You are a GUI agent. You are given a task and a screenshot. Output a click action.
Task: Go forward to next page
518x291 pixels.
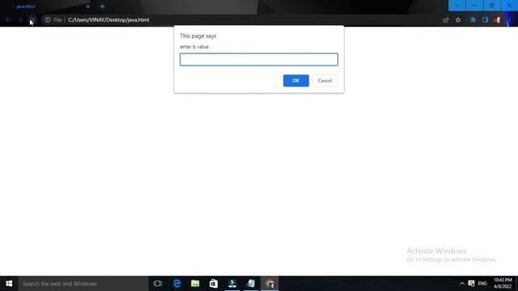click(x=20, y=19)
